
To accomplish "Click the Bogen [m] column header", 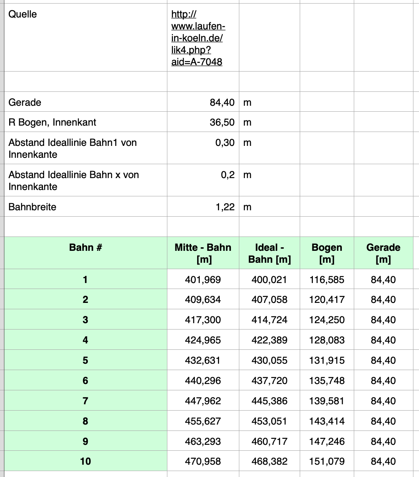I will click(327, 253).
